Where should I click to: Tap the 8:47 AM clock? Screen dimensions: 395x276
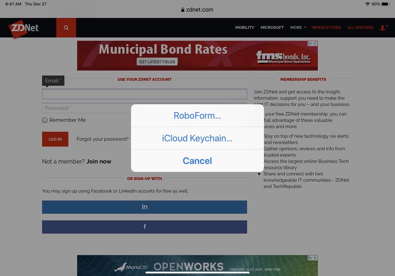13,4
